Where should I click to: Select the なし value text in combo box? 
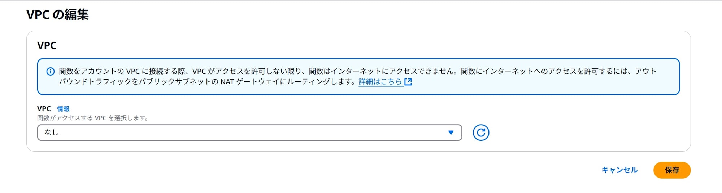click(x=51, y=133)
